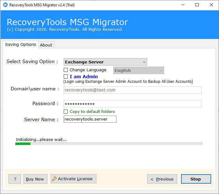Minimize the MSG Migrator window

click(x=183, y=5)
